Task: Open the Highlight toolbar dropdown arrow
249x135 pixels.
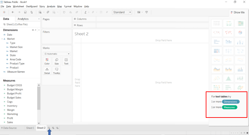Action: (x=89, y=12)
